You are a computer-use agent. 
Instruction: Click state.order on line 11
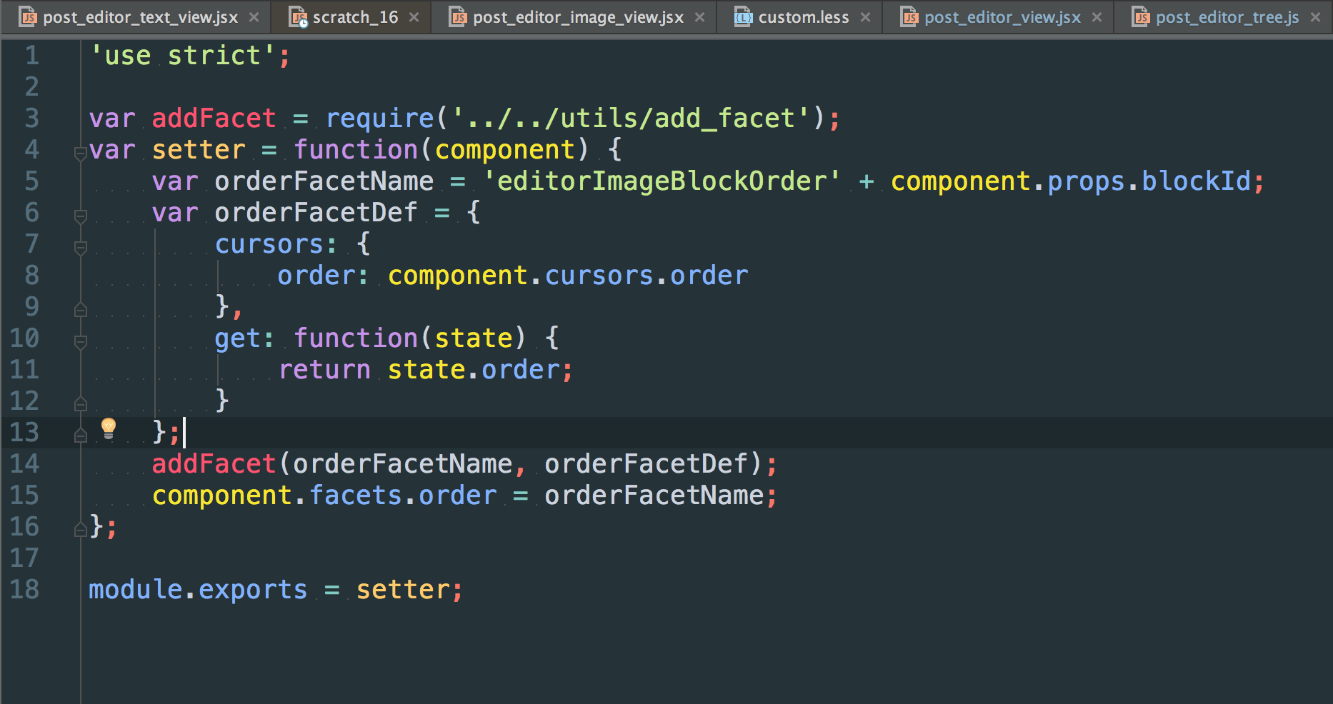pyautogui.click(x=474, y=370)
